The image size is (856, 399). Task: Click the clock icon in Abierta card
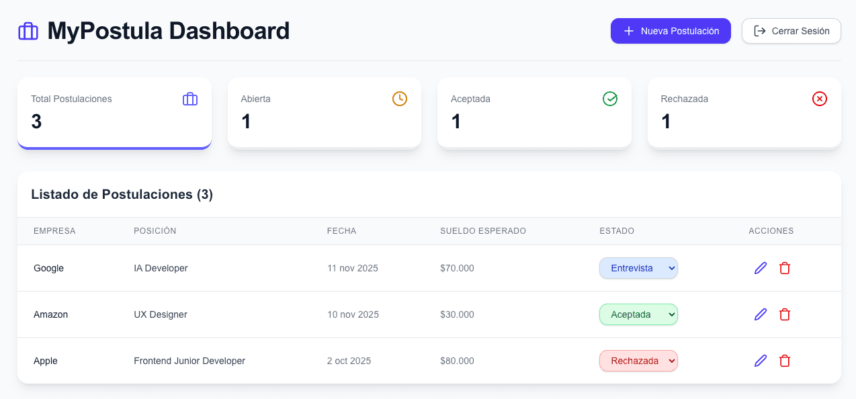(x=400, y=99)
